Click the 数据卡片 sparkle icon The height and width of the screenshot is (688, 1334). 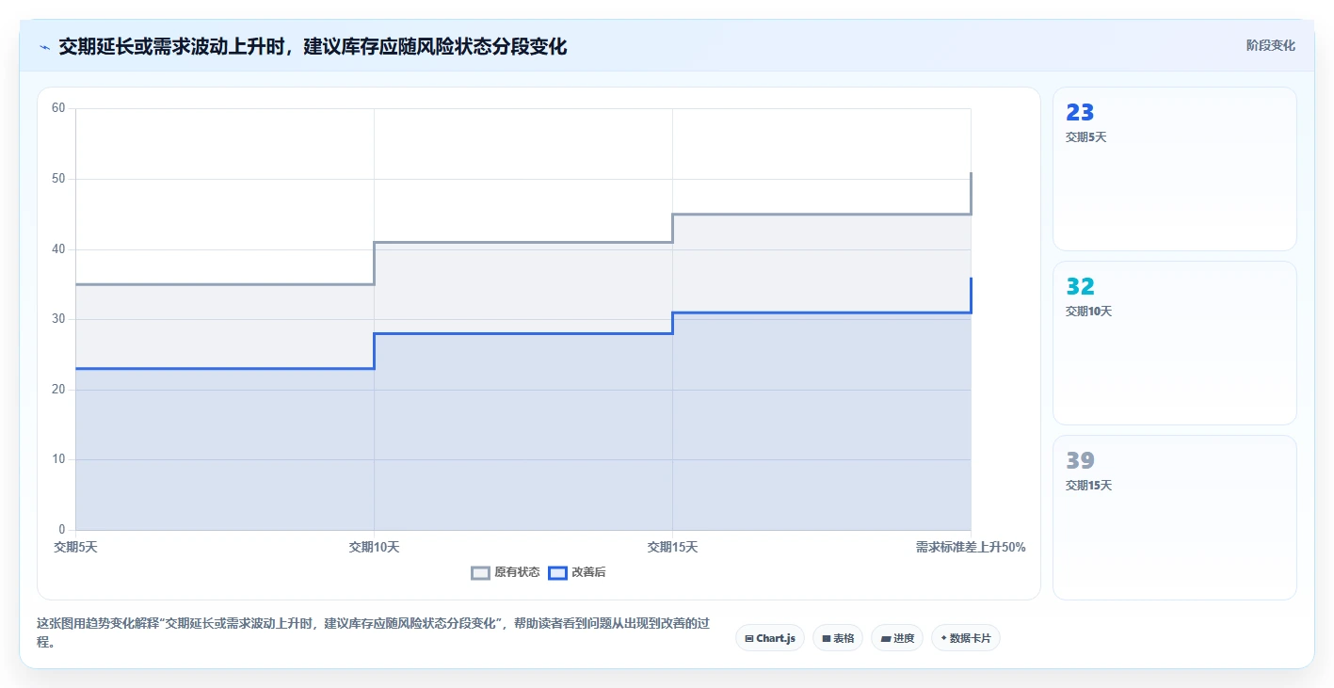click(943, 638)
